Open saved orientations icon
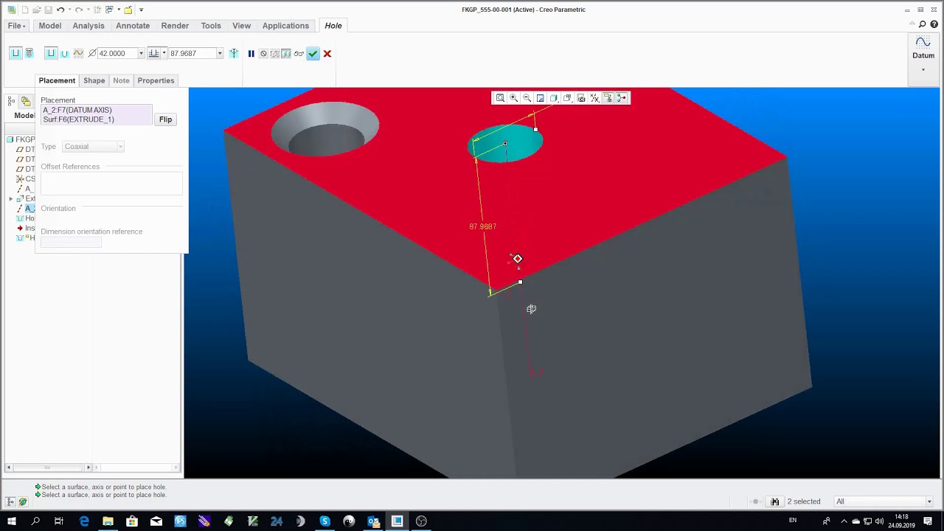Screen dimensions: 944x531 (567, 98)
